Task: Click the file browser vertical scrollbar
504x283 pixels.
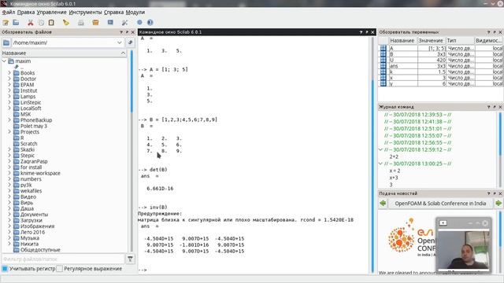Action: coord(132,151)
